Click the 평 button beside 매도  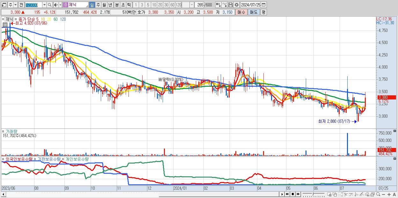click(263, 12)
